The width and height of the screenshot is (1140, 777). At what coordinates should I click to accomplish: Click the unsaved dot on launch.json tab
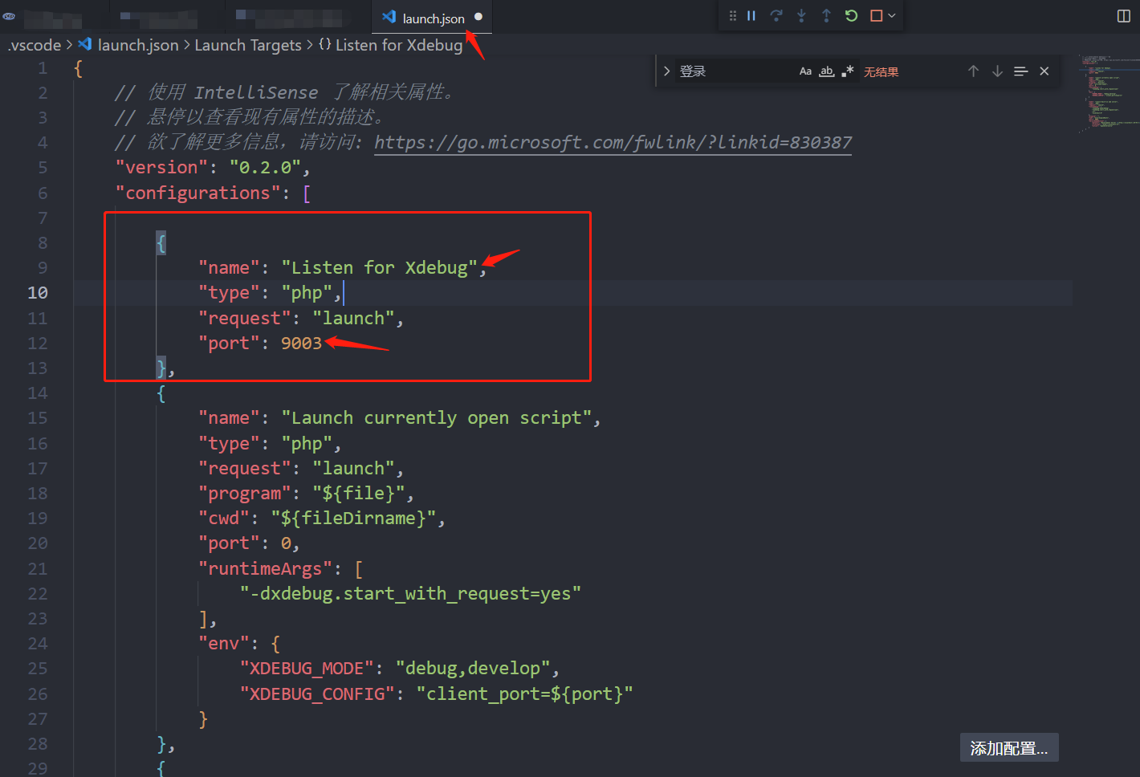pos(478,17)
